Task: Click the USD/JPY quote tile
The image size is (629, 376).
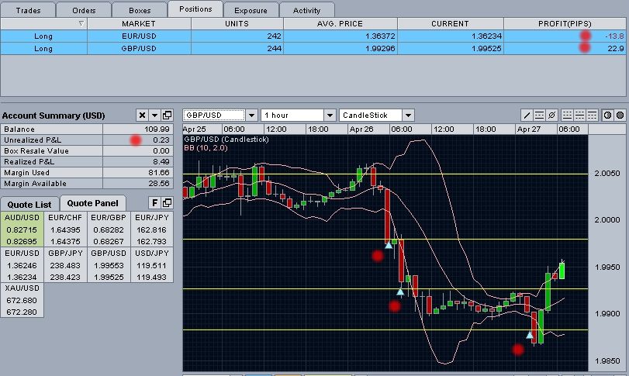Action: coord(152,265)
